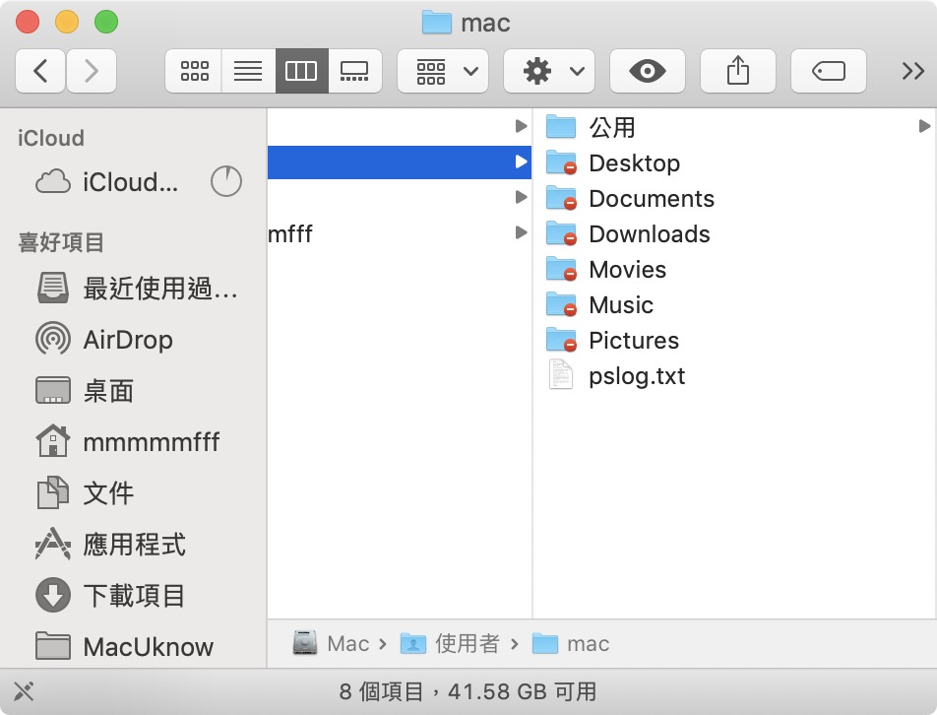Select iCloud Drive in the sidebar

coord(131,182)
